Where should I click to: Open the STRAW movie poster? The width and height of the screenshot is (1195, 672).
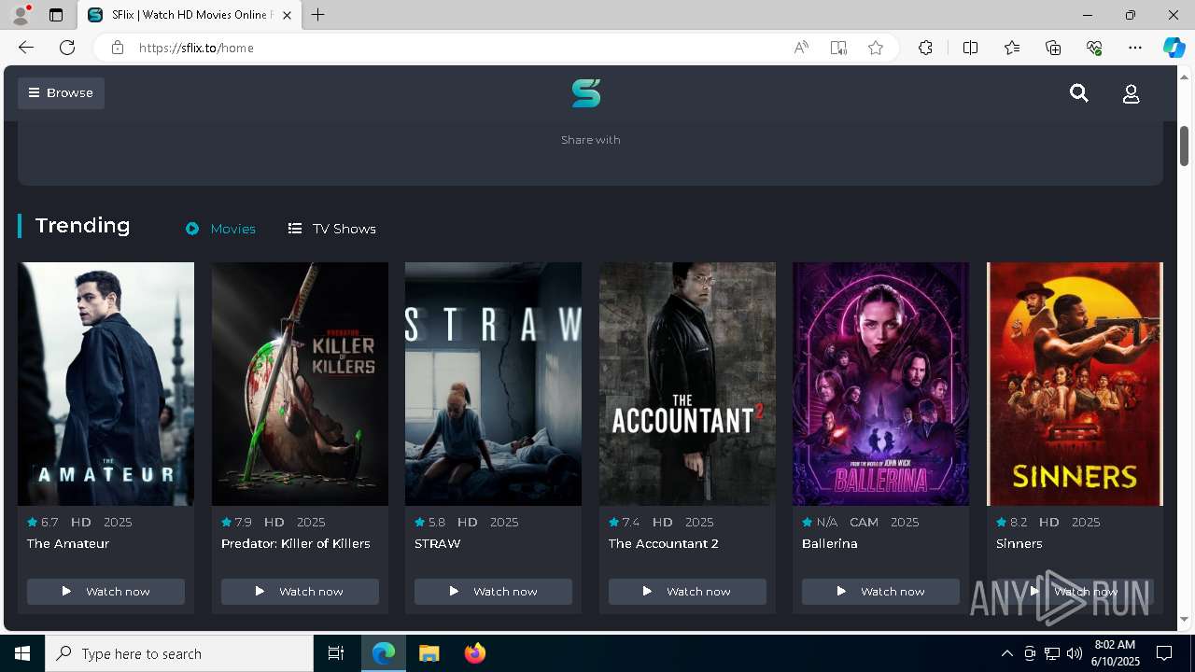(493, 384)
